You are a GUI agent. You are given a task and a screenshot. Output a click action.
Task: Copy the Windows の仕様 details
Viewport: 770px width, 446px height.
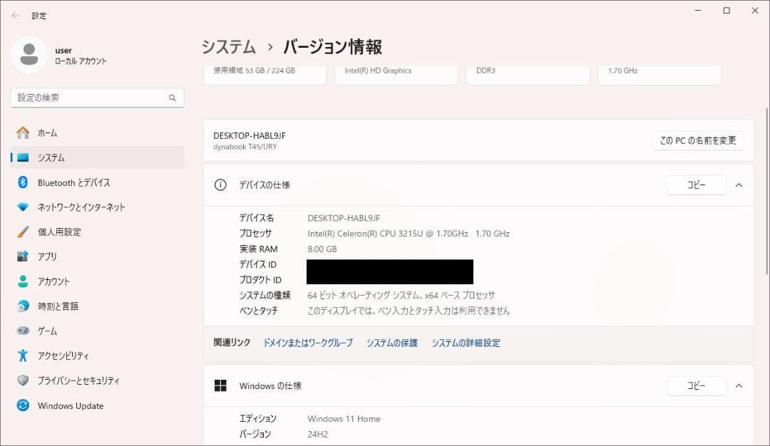point(696,385)
